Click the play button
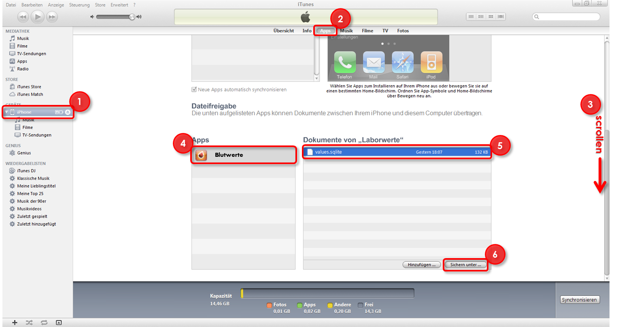Viewport: 618px width, 327px height. pyautogui.click(x=38, y=17)
